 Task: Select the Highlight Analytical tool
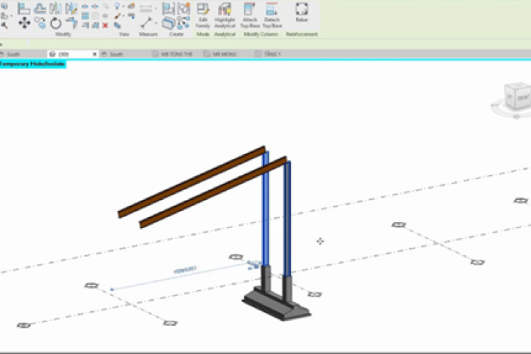tap(225, 14)
